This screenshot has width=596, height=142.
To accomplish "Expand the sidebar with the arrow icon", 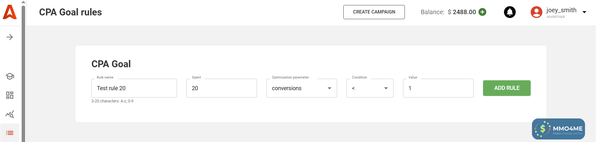I will pyautogui.click(x=10, y=37).
